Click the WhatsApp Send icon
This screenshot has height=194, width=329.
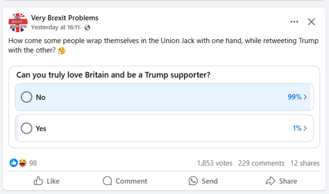[x=193, y=181]
